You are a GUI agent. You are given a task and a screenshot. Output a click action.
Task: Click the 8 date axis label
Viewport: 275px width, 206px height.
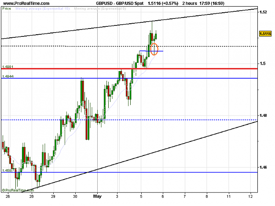pyautogui.click(x=207, y=196)
